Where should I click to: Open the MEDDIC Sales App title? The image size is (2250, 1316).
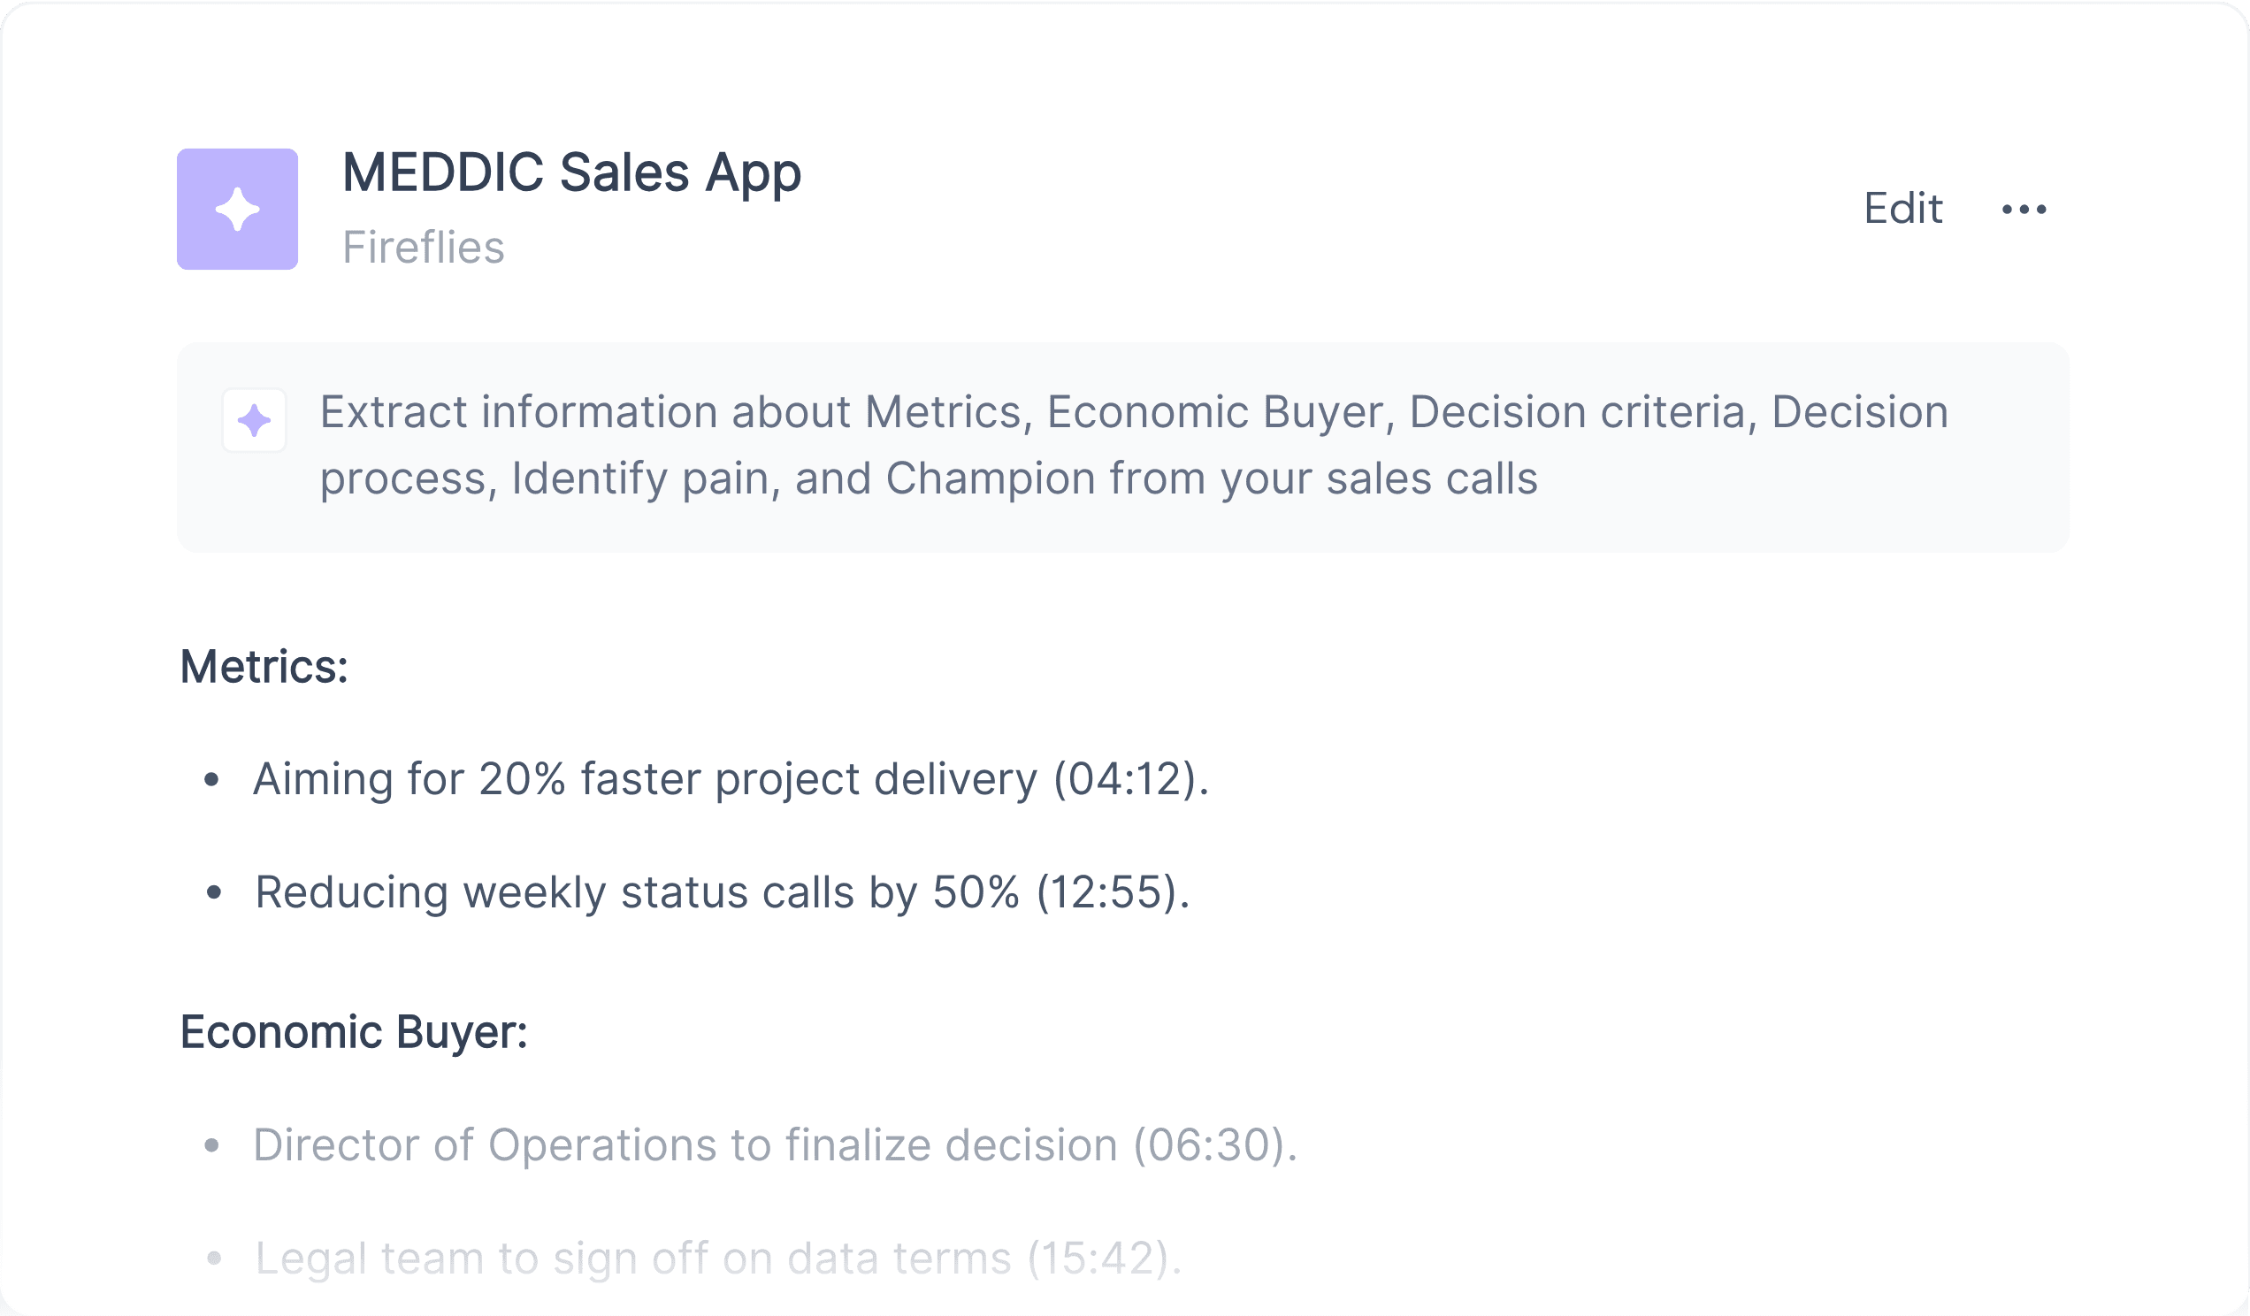coord(571,172)
